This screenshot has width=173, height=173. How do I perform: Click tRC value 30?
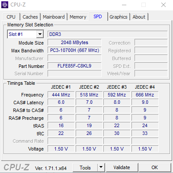[117, 133]
